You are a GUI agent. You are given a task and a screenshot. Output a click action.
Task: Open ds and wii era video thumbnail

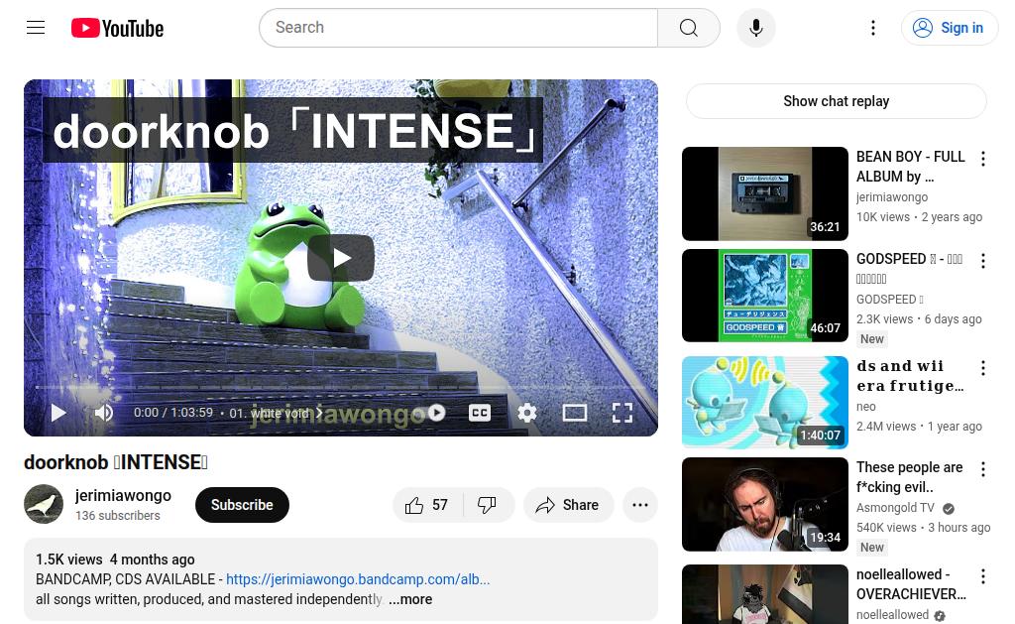coord(764,403)
